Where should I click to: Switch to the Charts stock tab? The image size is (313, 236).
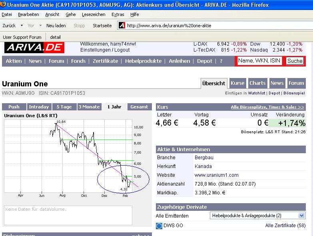tap(257, 83)
